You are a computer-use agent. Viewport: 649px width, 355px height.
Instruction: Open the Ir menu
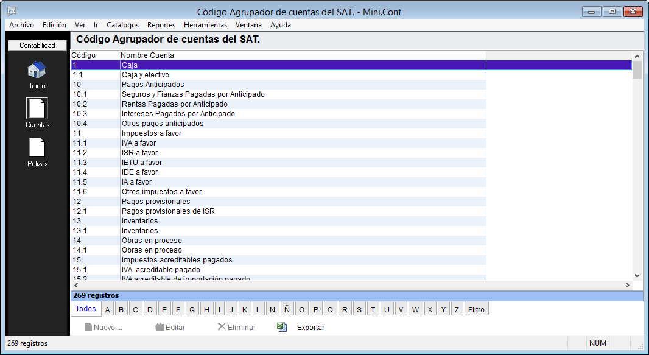click(x=96, y=25)
